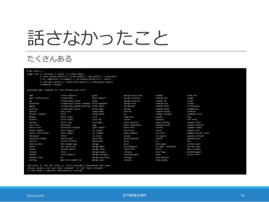Screen dimensions: 269x202
Task: Click the 'credential-store' command text
Action: click(70, 109)
